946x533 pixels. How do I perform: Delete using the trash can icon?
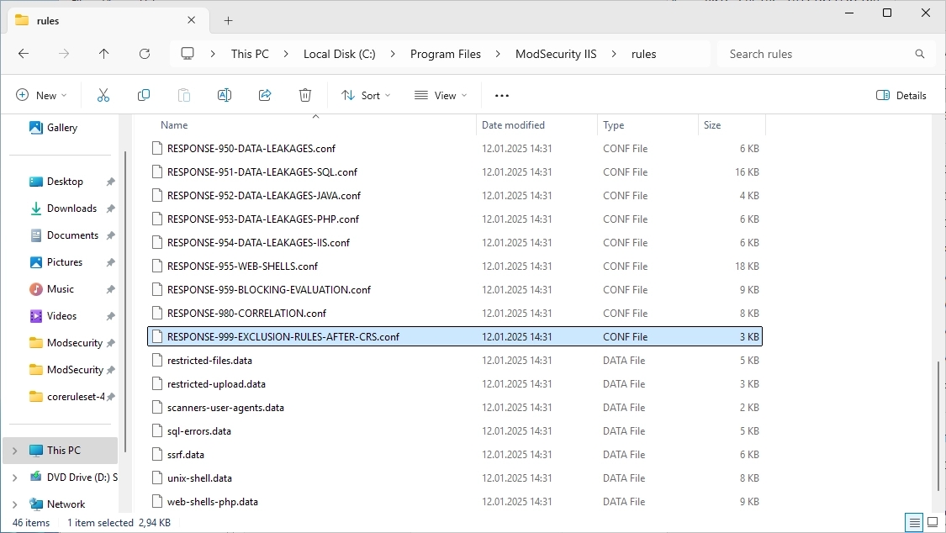pos(305,96)
